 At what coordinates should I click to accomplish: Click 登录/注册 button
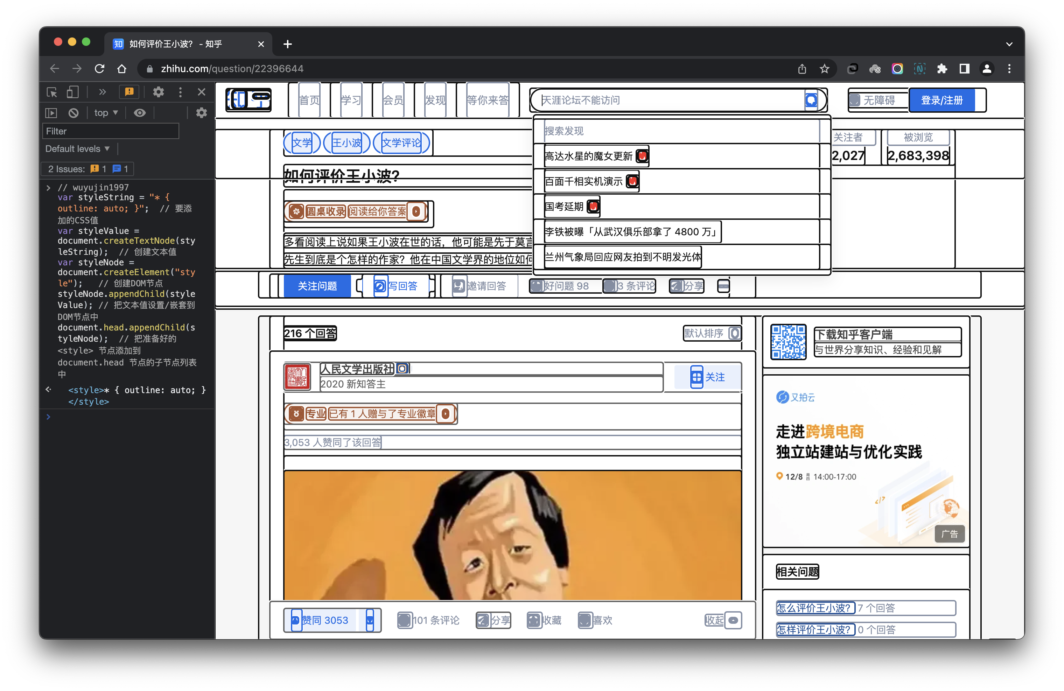(x=942, y=99)
